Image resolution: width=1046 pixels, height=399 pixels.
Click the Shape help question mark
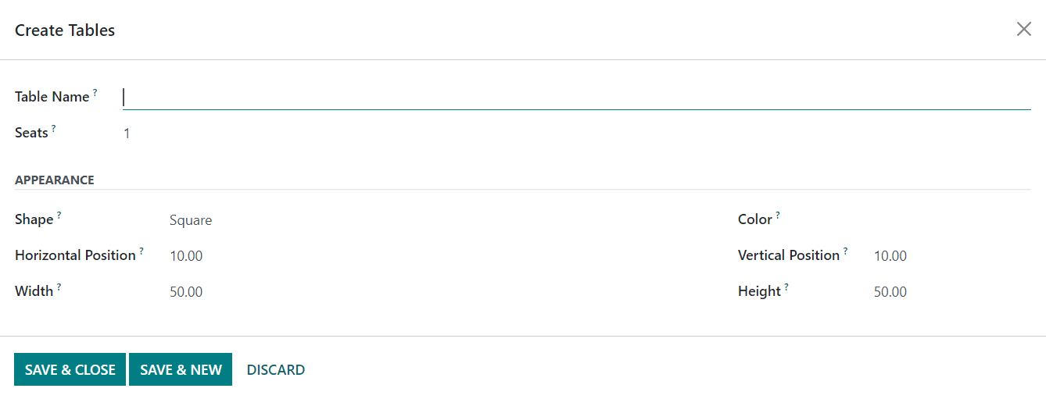(x=59, y=215)
